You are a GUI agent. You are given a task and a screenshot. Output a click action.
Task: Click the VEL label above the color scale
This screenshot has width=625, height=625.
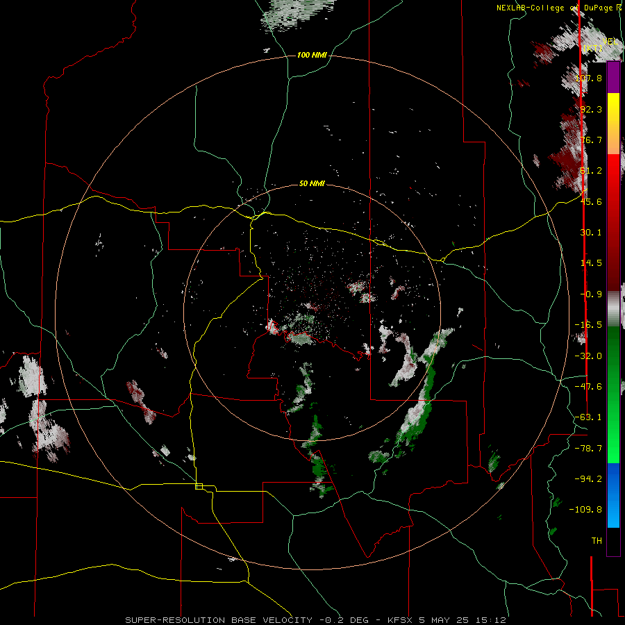[610, 42]
